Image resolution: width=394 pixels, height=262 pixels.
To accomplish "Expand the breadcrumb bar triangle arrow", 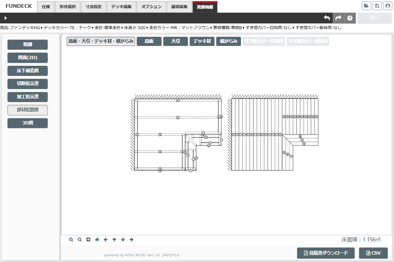I will [x=5, y=18].
